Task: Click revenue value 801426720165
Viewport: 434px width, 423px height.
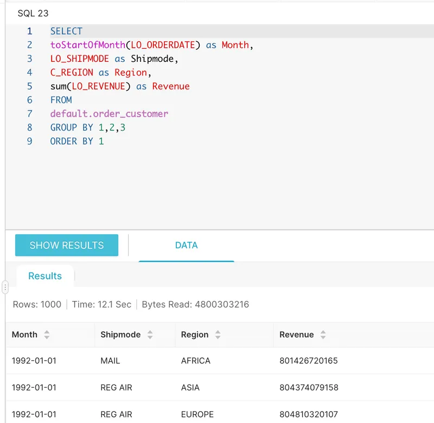Action: (x=308, y=361)
